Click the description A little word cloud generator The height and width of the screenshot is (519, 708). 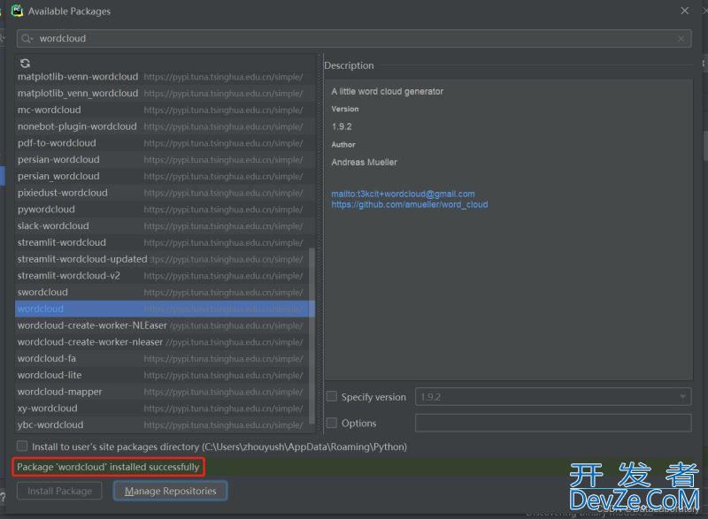[x=388, y=92]
